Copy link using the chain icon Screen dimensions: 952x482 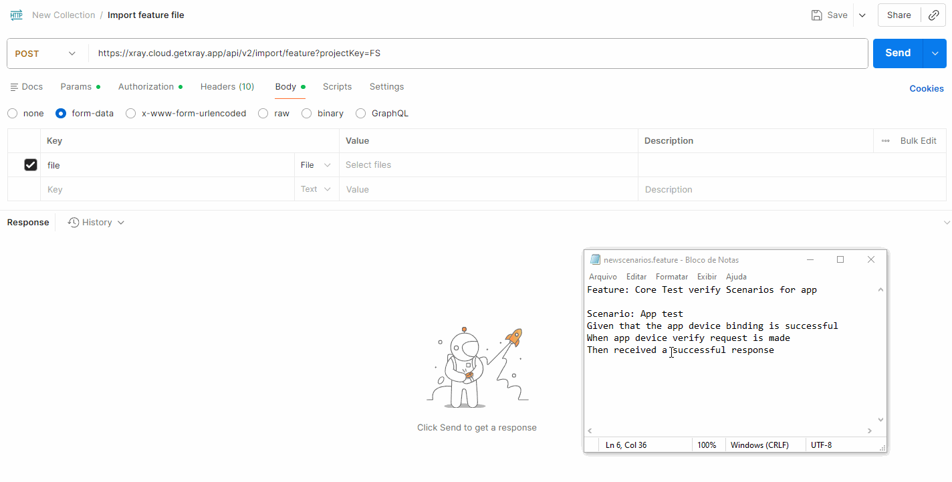tap(933, 15)
